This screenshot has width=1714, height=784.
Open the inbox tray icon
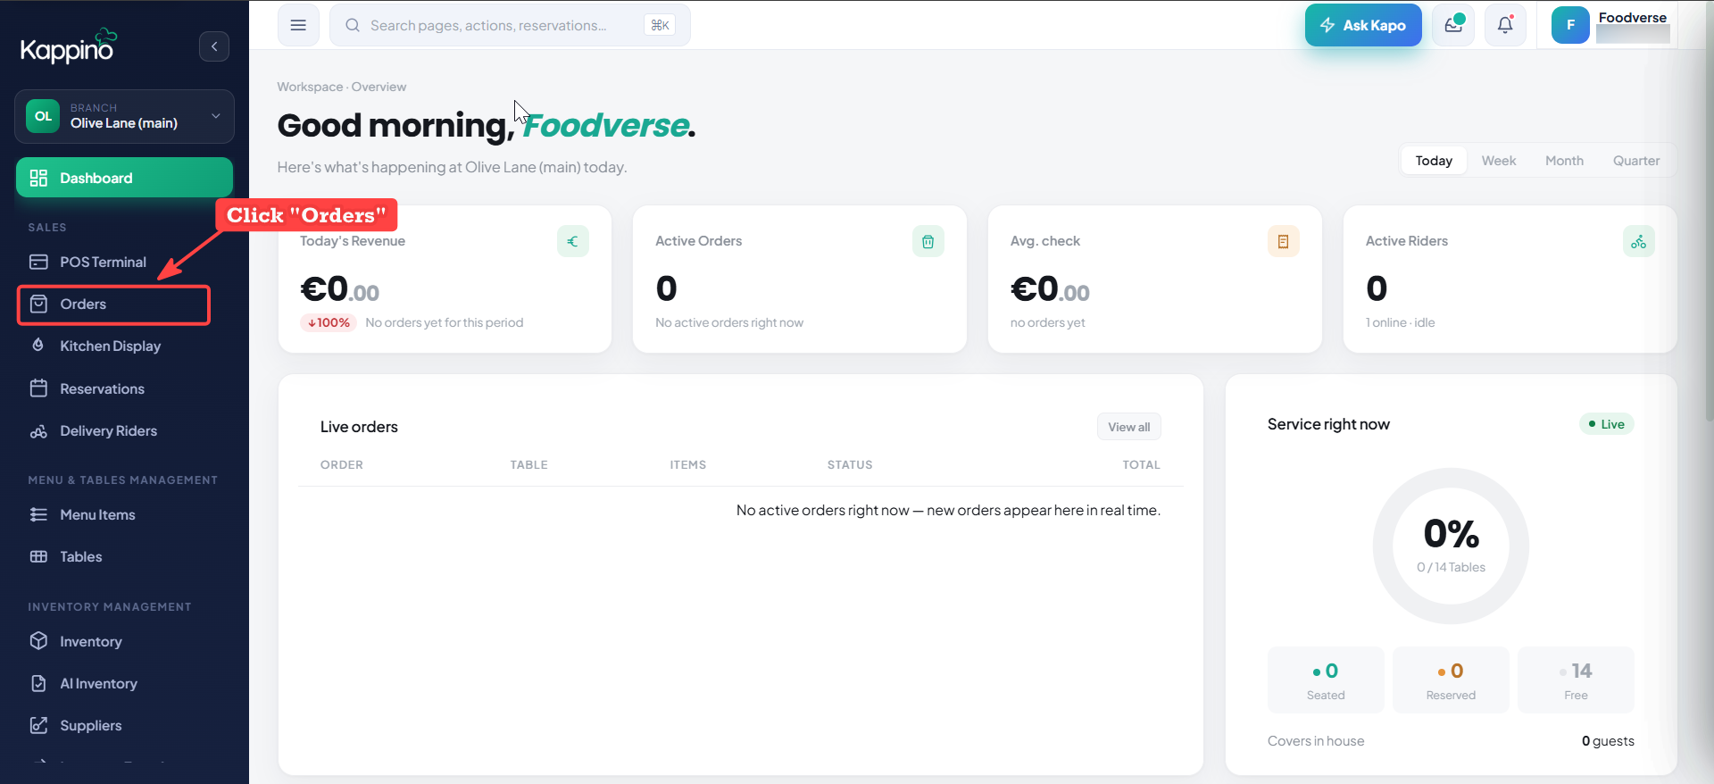tap(1453, 25)
